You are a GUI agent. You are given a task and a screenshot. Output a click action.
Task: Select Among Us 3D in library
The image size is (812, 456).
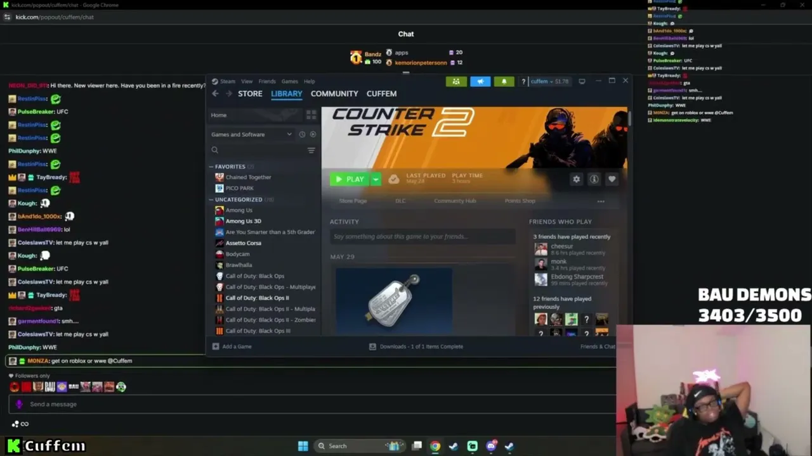243,221
